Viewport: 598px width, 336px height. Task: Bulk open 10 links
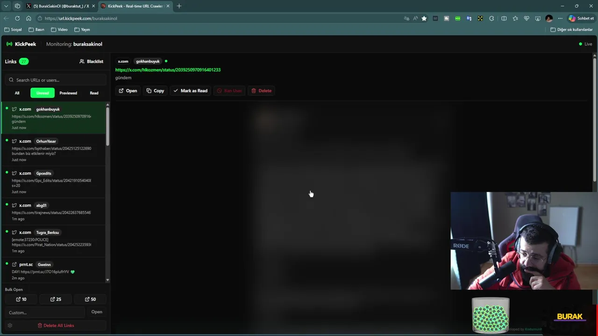tap(21, 299)
